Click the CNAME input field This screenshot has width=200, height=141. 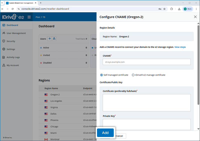click(147, 62)
